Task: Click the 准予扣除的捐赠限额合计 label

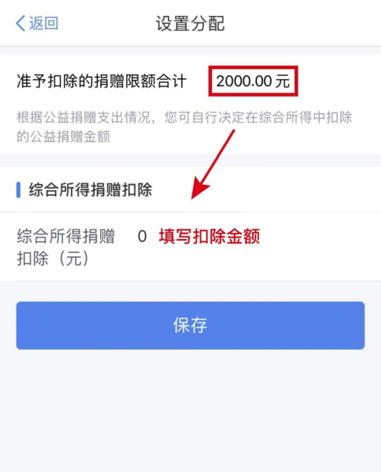Action: 101,81
